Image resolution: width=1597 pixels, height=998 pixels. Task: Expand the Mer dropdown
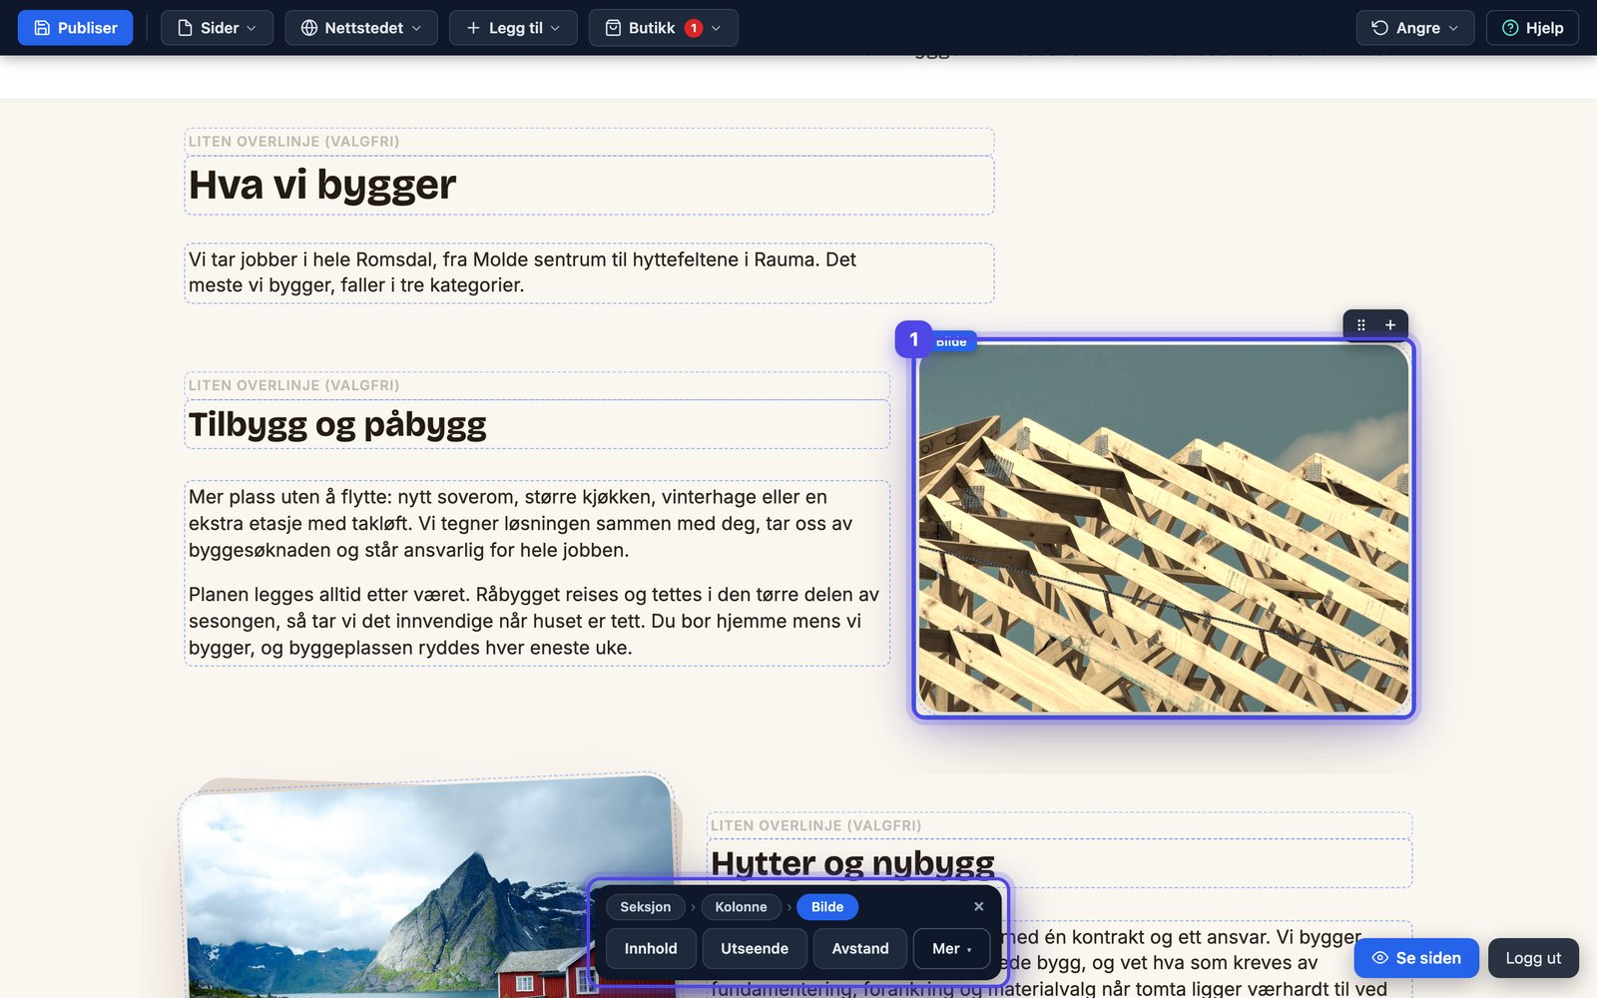951,949
